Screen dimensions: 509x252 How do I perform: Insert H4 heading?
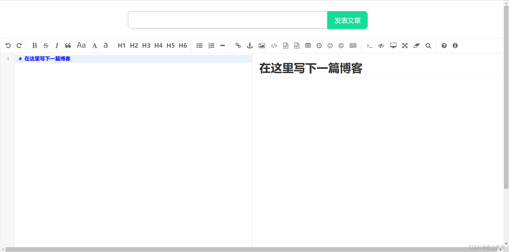click(x=158, y=46)
